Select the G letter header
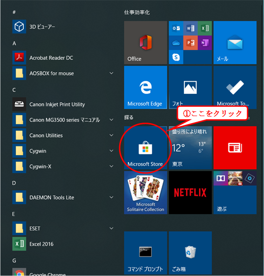Image resolution: width=264 pixels, height=276 pixels. point(14,261)
